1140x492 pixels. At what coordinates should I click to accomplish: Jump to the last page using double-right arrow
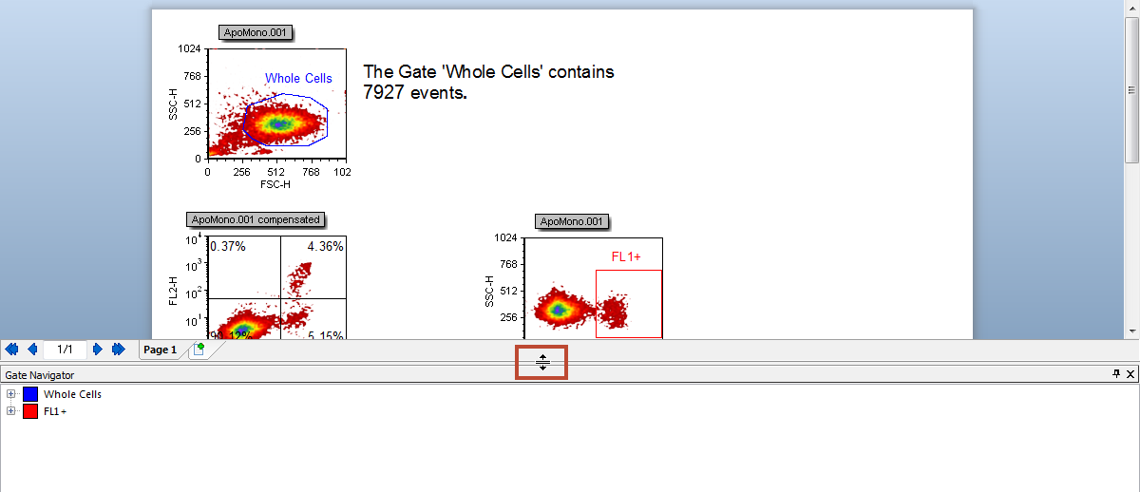[x=119, y=350]
